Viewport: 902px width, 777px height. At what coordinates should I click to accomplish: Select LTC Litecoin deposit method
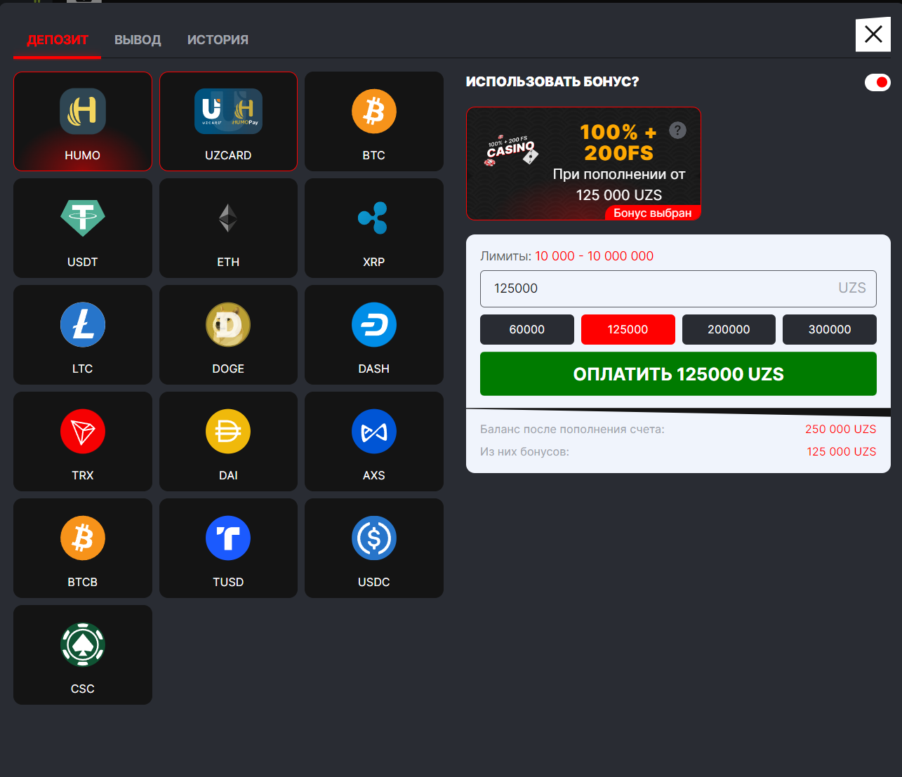click(x=83, y=335)
